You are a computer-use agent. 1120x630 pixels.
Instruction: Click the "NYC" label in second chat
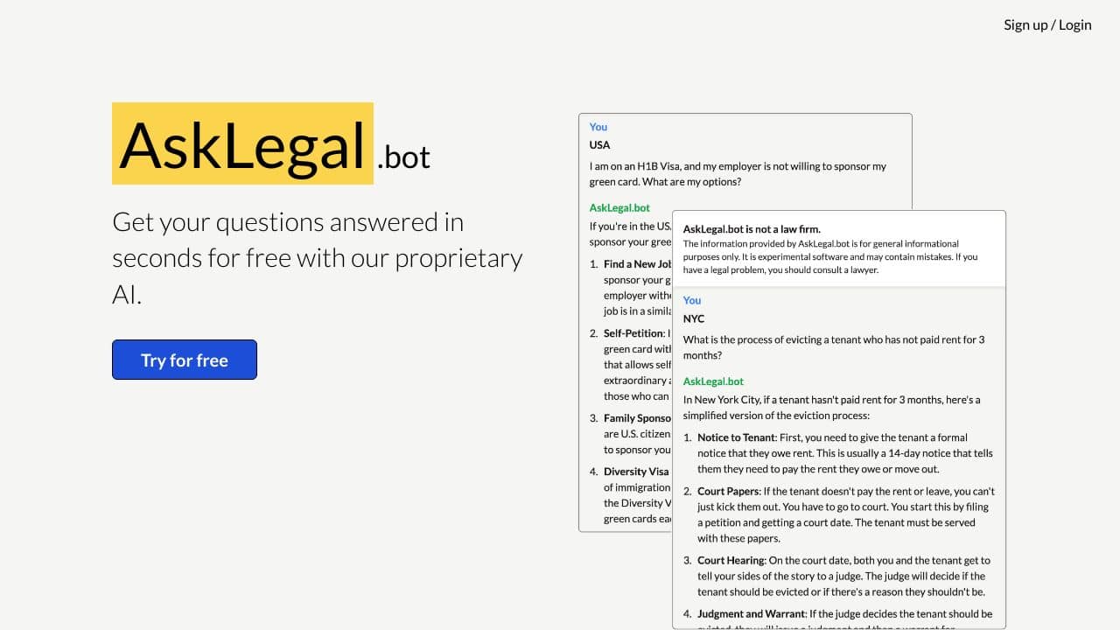coord(694,318)
